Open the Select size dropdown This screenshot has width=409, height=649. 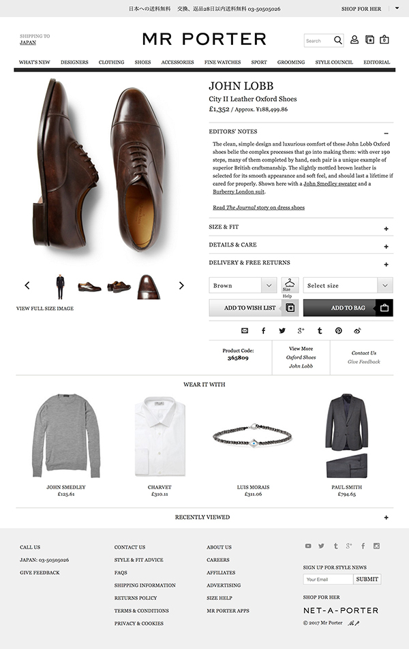point(348,285)
